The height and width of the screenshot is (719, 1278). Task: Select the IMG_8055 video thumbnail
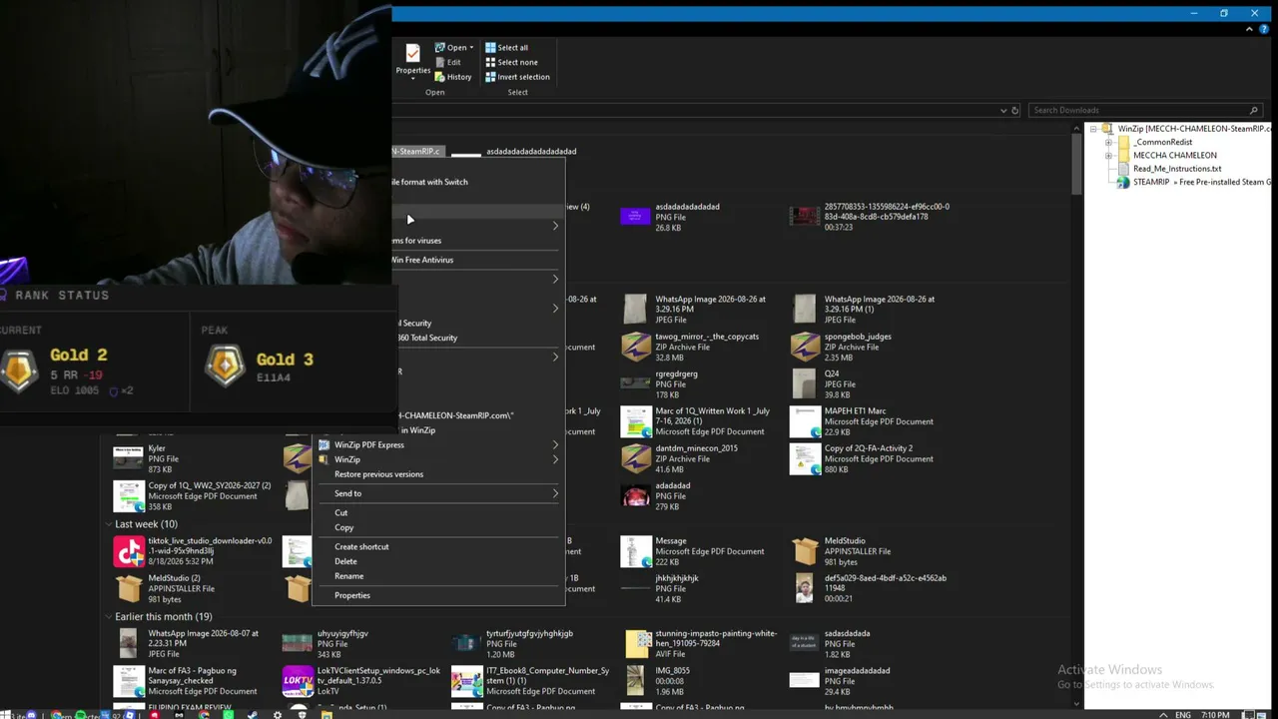coord(636,681)
